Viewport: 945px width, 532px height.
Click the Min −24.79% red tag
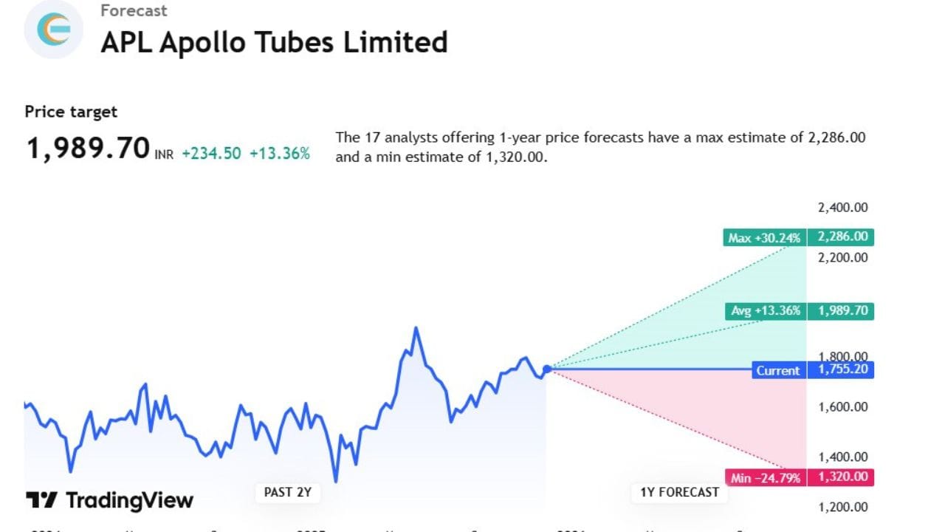[x=765, y=478]
